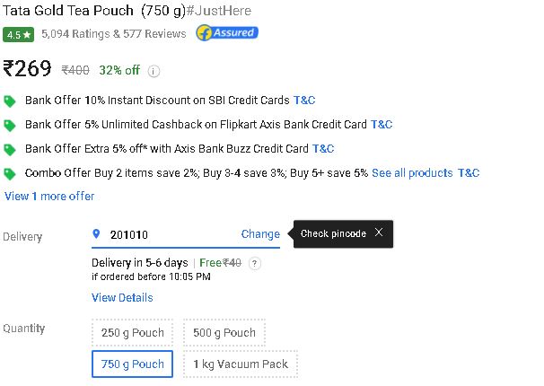Open View Details for delivery
Viewport: 544px width, 386px height.
click(x=122, y=297)
